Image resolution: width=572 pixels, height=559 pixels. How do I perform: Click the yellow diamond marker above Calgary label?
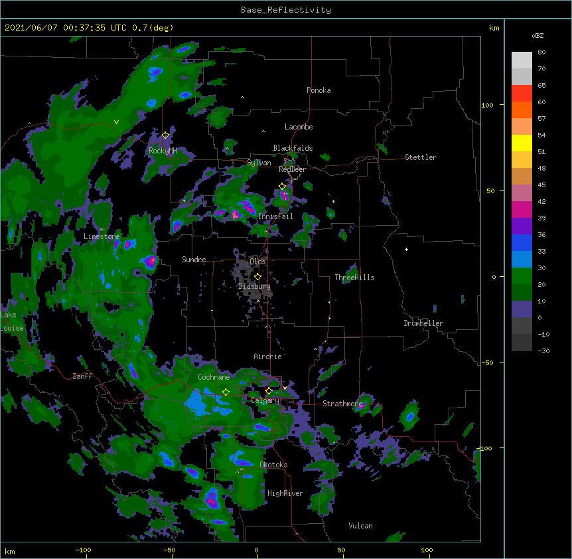click(x=269, y=391)
